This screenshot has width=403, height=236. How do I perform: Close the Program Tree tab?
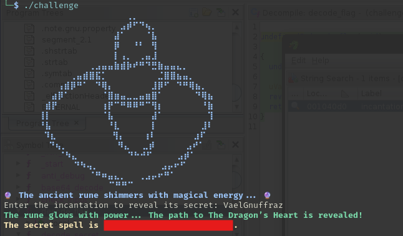(76, 123)
